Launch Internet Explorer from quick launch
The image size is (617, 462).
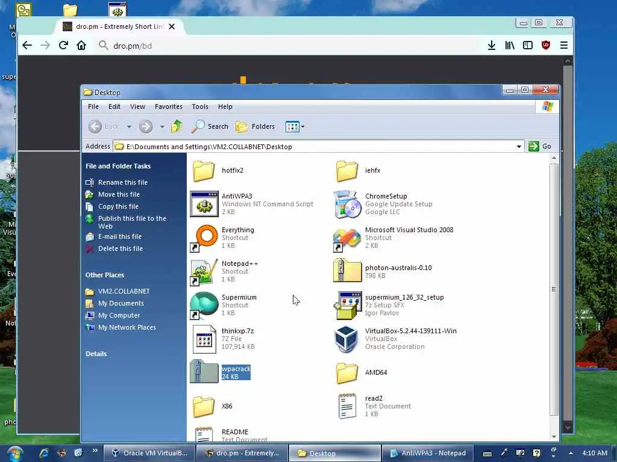(x=43, y=453)
